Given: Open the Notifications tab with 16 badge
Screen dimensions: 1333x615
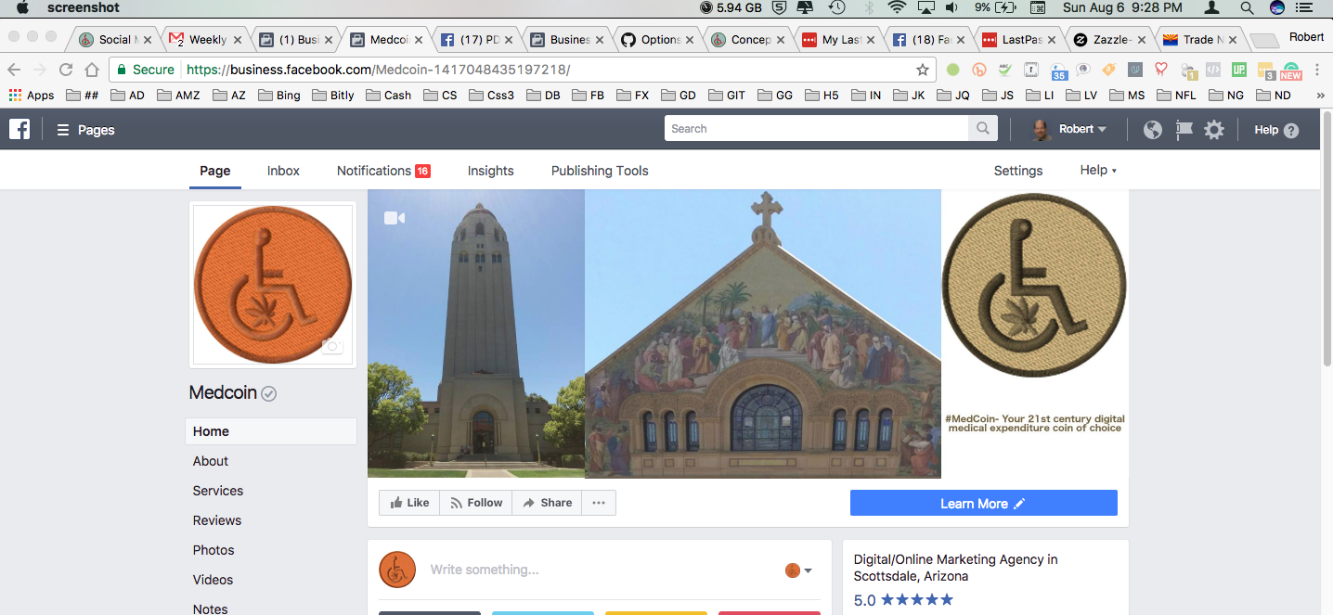Looking at the screenshot, I should [383, 171].
